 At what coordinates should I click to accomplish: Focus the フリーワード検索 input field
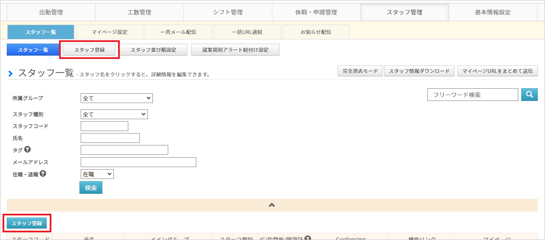coord(473,95)
